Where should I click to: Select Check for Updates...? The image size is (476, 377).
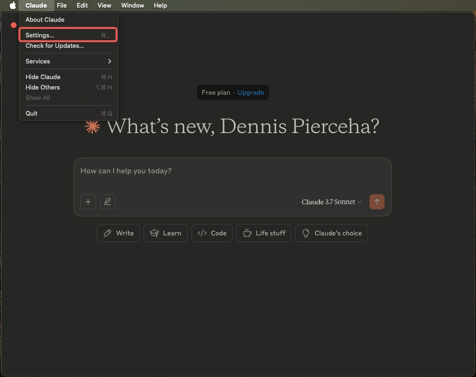[69, 46]
